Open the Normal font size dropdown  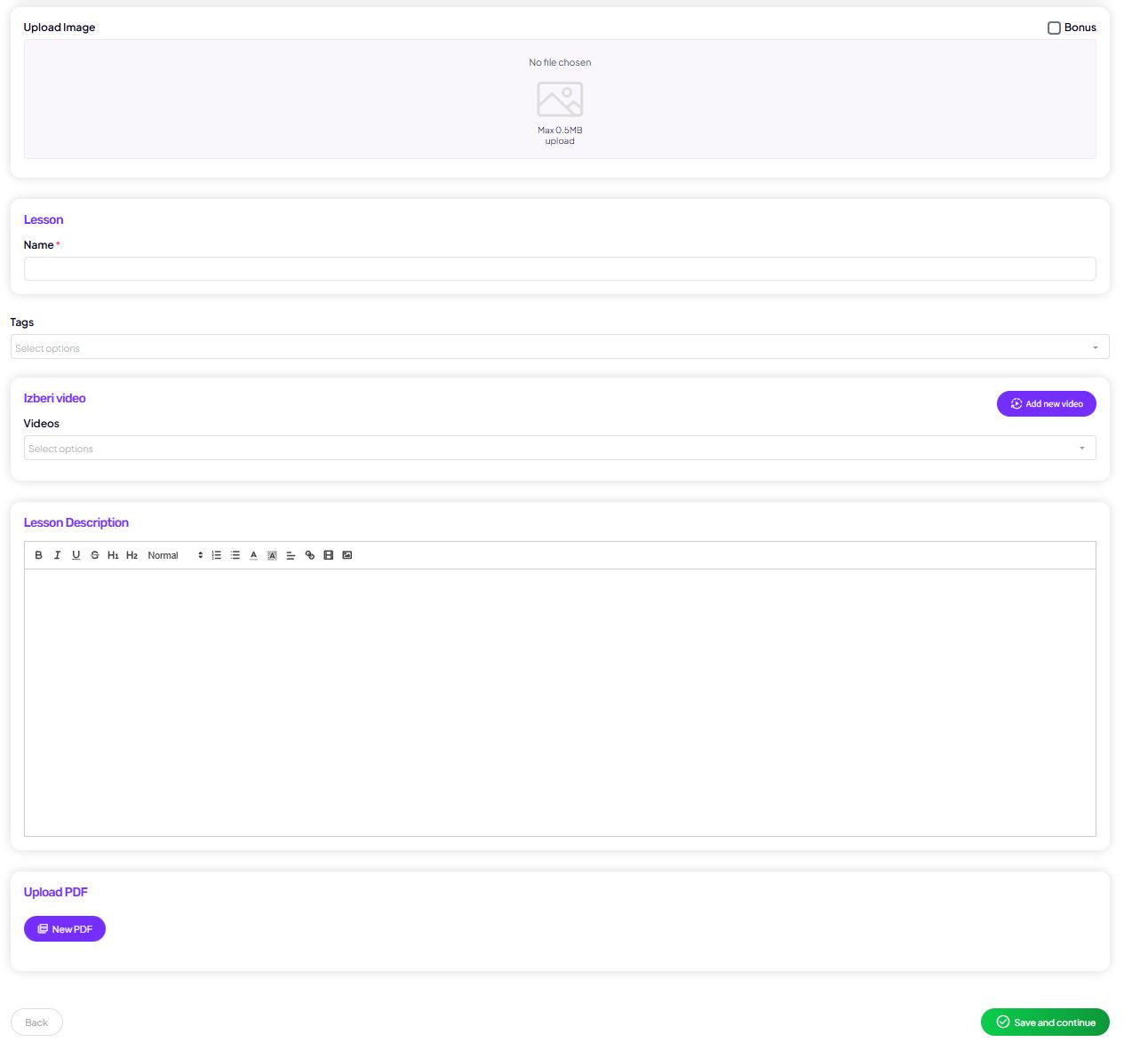pos(175,555)
